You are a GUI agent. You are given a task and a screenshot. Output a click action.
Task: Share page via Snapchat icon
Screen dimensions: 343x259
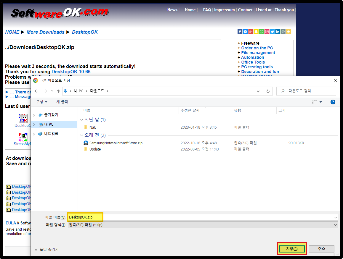(x=256, y=32)
